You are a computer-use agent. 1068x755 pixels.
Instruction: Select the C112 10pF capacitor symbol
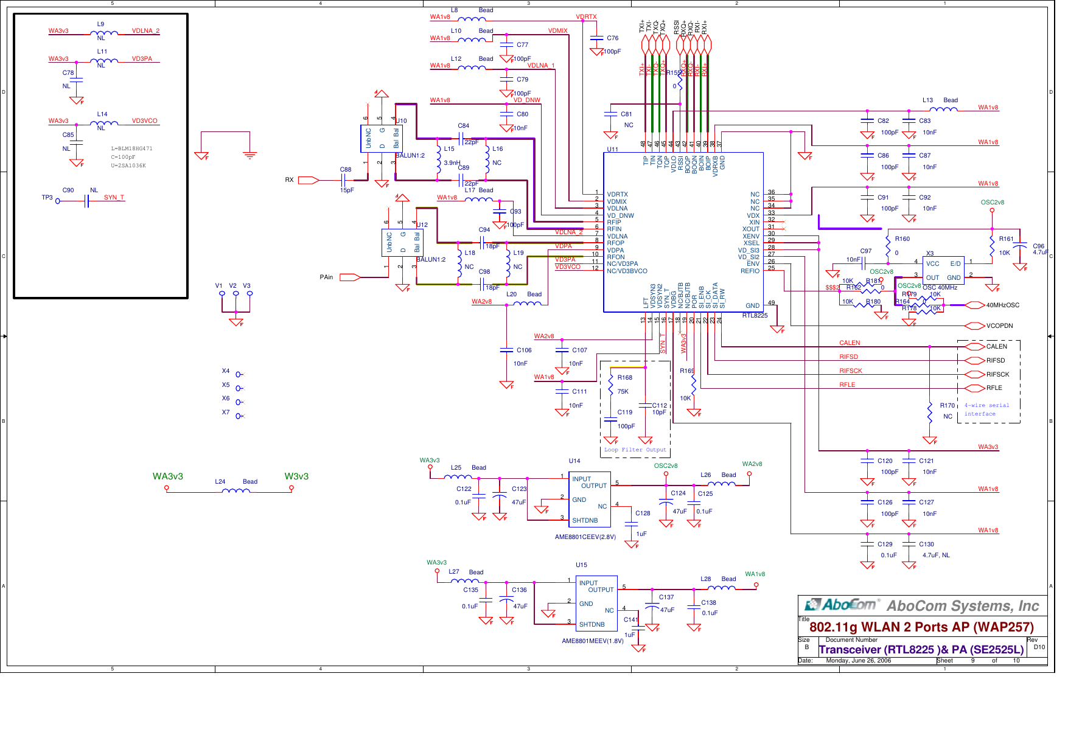click(645, 406)
